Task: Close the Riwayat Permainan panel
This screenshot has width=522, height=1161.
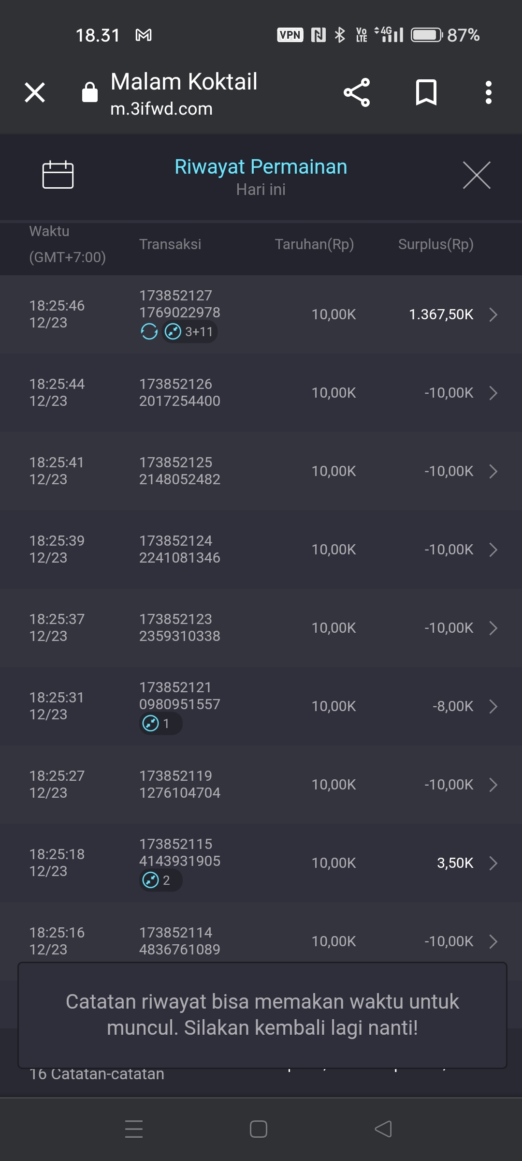Action: coord(477,175)
